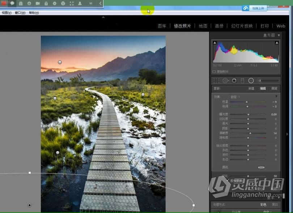Adjust the 去边 defringe slider handle
This screenshot has width=293, height=213.
[248, 160]
